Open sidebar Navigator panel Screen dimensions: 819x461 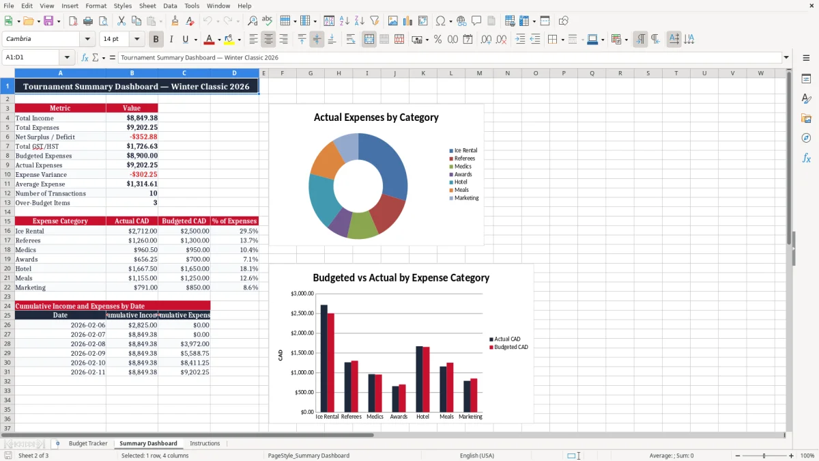[806, 138]
